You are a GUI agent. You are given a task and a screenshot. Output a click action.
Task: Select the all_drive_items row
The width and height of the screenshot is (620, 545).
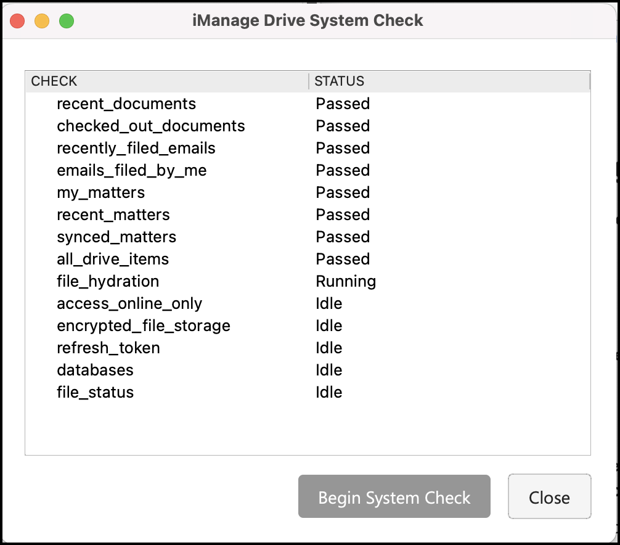(113, 260)
